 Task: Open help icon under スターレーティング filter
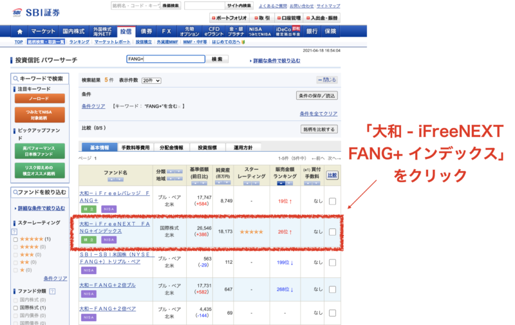click(14, 232)
